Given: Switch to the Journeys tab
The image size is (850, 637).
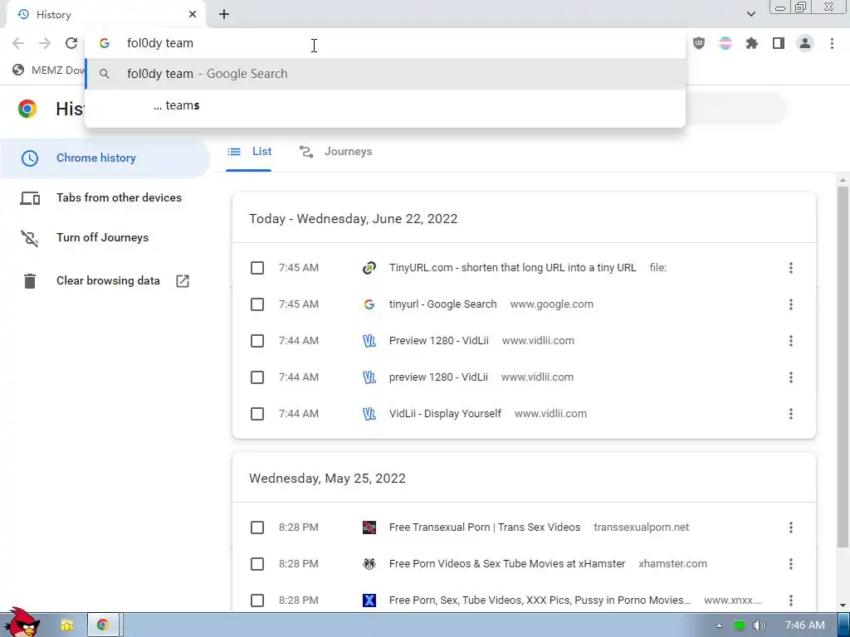Looking at the screenshot, I should pyautogui.click(x=335, y=152).
